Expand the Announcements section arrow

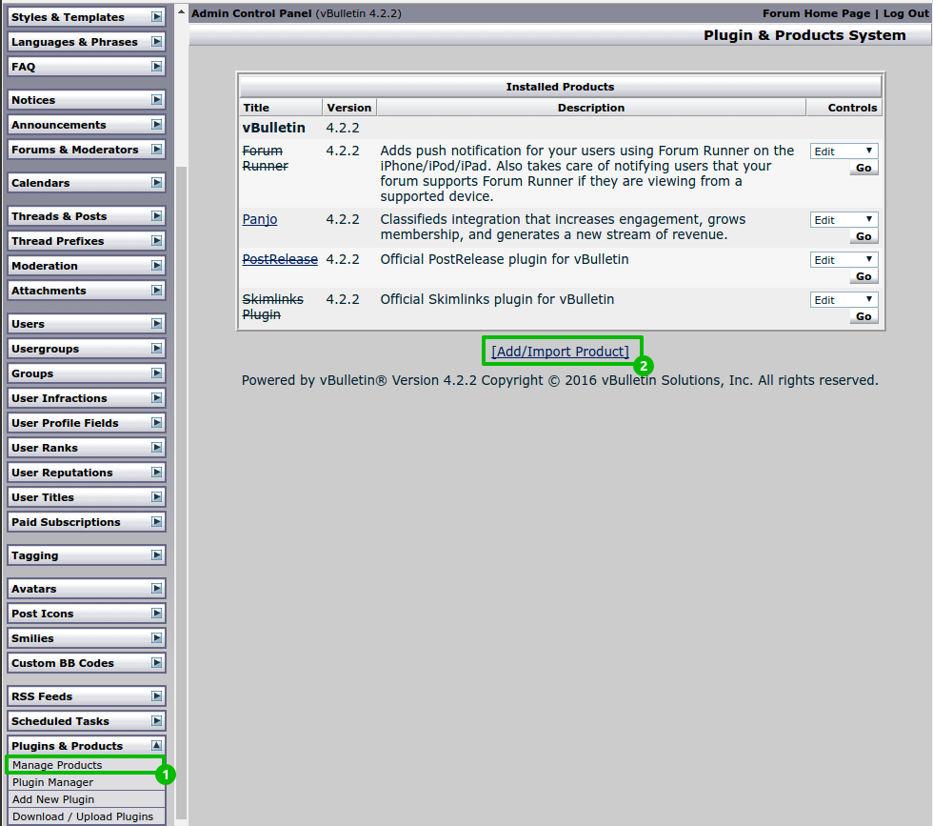coord(156,125)
